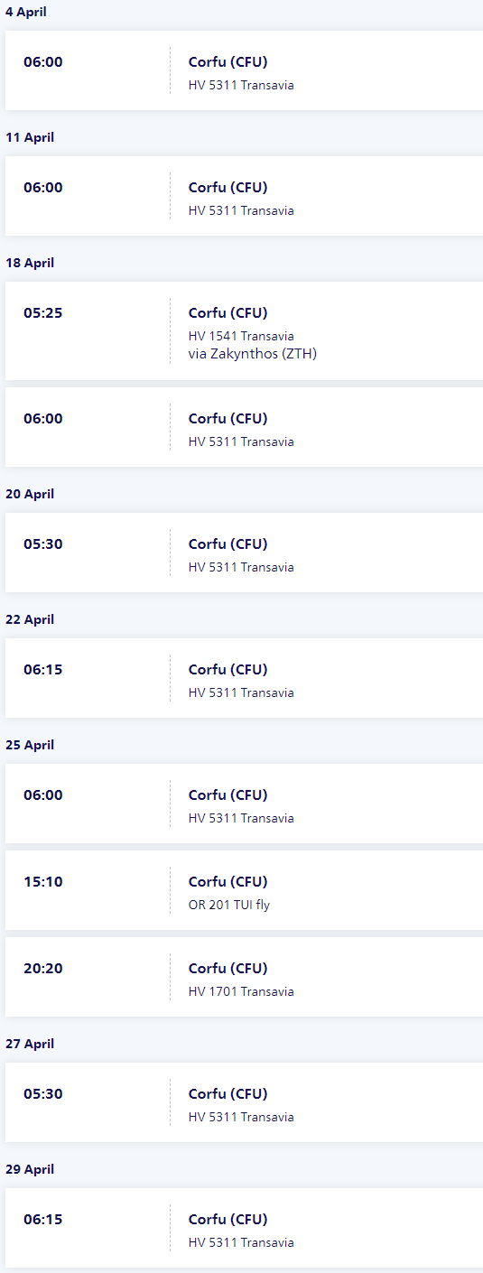
Task: Select the 27 April 05:30 flight
Action: pyautogui.click(x=244, y=1102)
